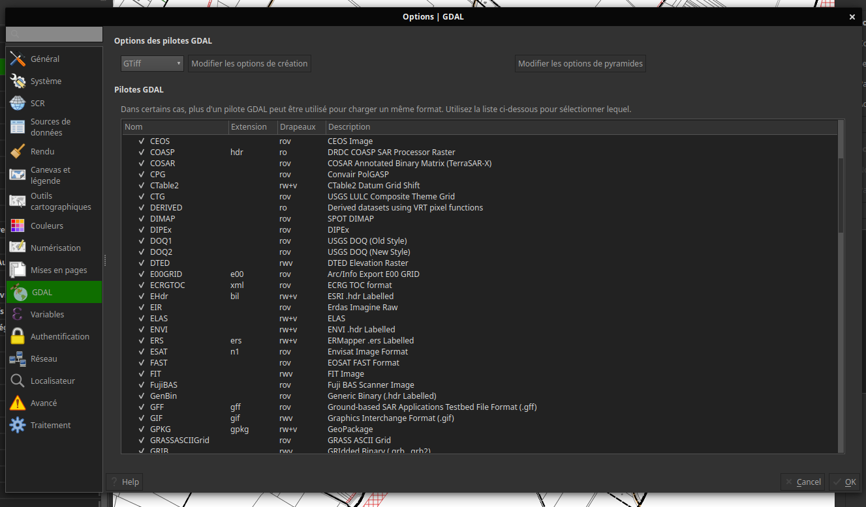866x507 pixels.
Task: Select the CTable2 driver row name
Action: 164,185
